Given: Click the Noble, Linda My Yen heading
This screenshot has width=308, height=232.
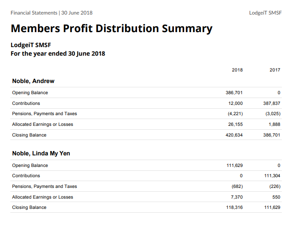Looking at the screenshot, I should [x=41, y=153].
